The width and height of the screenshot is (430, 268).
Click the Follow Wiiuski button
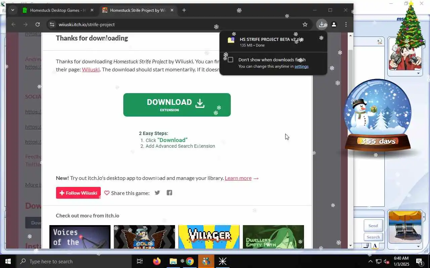[78, 193]
